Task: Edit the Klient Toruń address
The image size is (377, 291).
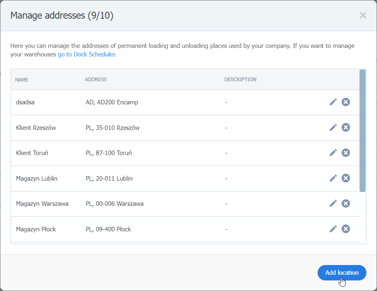Action: pos(333,153)
